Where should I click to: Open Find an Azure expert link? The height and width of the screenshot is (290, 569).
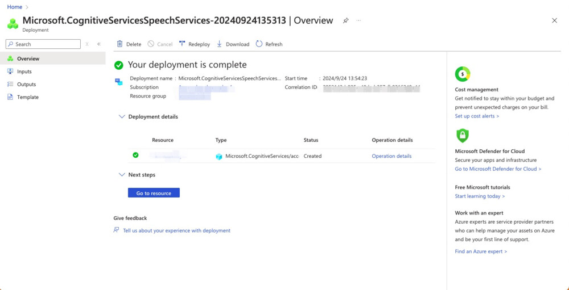click(x=481, y=251)
